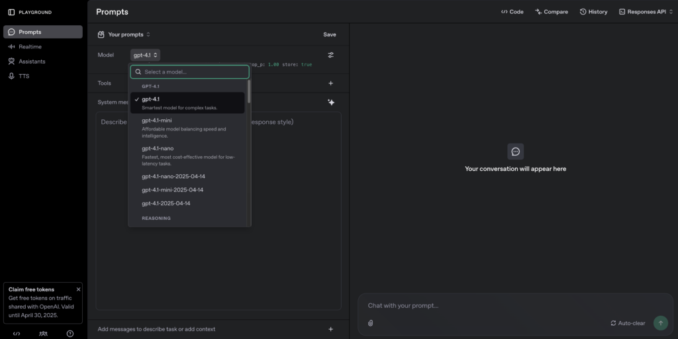Click the Your prompts box icon
678x339 pixels.
click(x=101, y=34)
